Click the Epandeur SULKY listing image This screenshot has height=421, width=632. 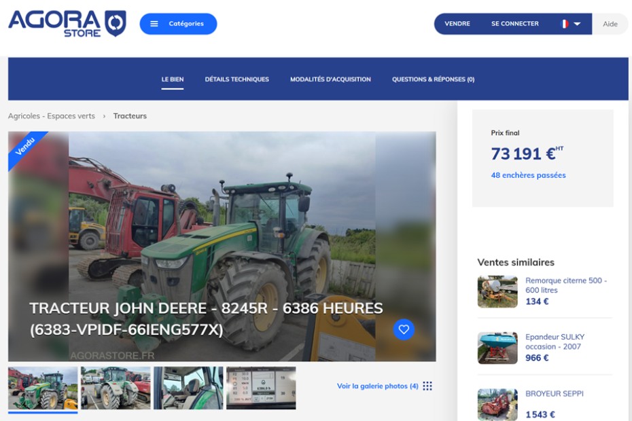click(497, 348)
